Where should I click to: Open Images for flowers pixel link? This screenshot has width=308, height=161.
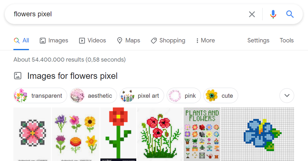pyautogui.click(x=72, y=76)
